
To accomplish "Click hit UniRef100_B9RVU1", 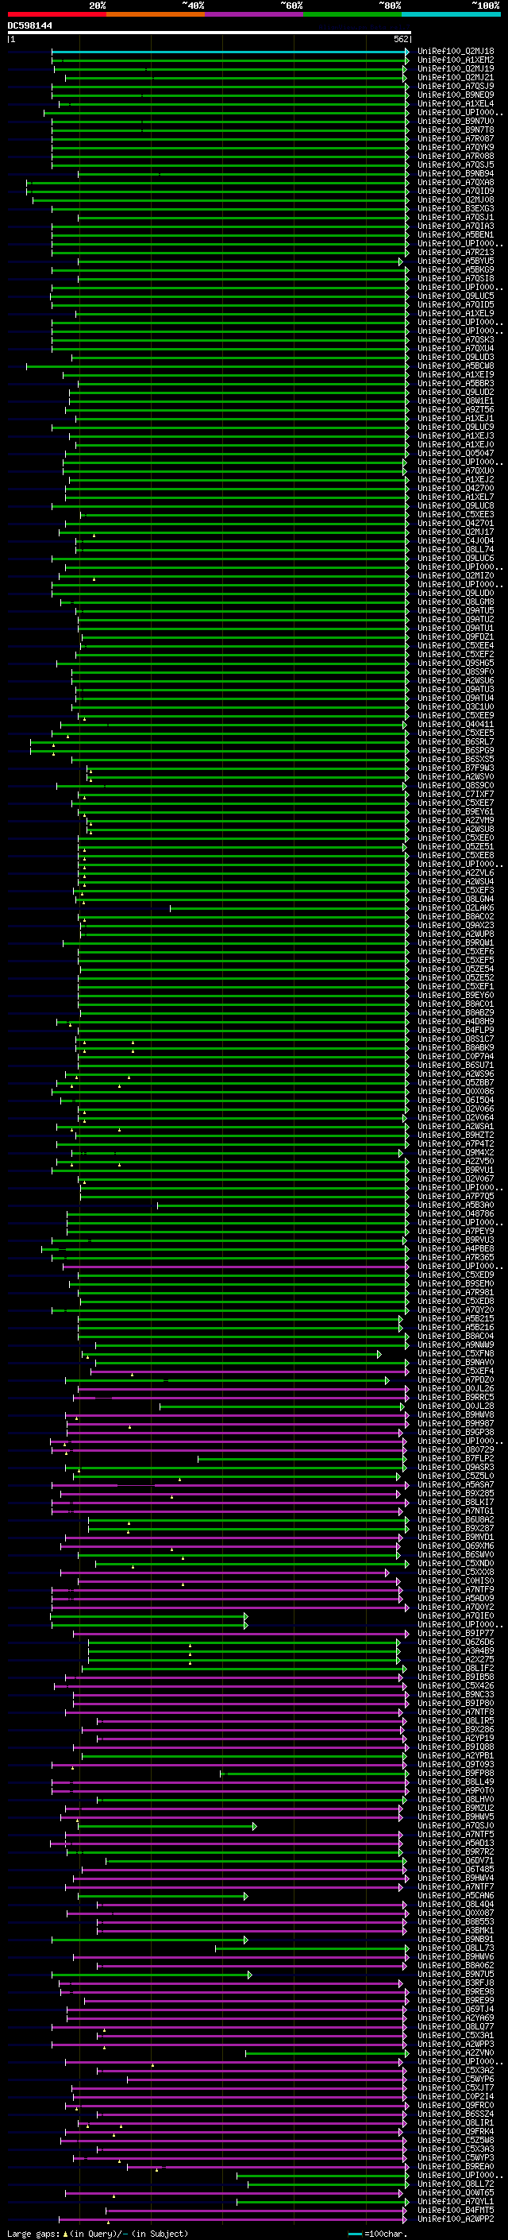I will pos(456,1170).
